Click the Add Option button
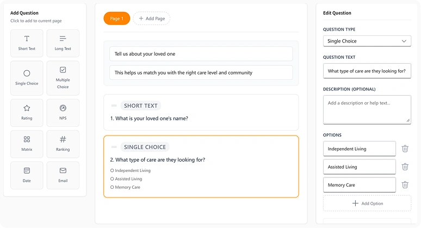 tap(367, 203)
